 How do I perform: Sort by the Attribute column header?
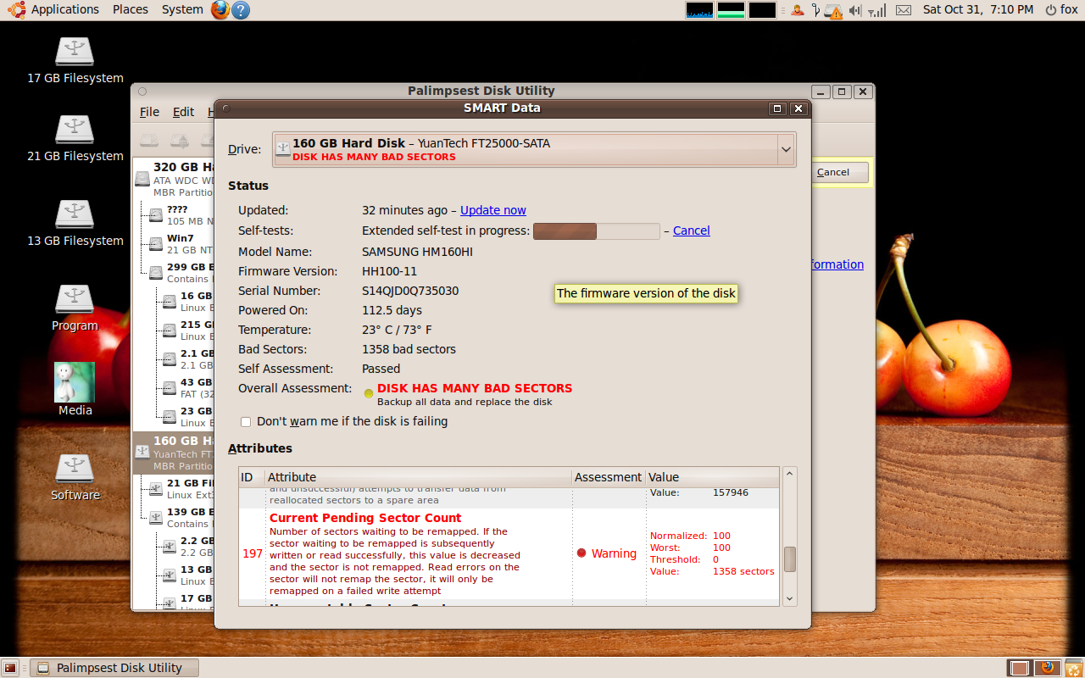tap(418, 477)
